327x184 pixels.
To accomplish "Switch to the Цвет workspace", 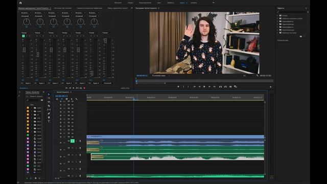I will pyautogui.click(x=159, y=3).
